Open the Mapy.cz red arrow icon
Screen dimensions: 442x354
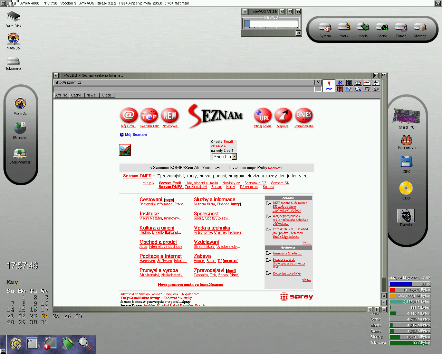click(x=283, y=115)
